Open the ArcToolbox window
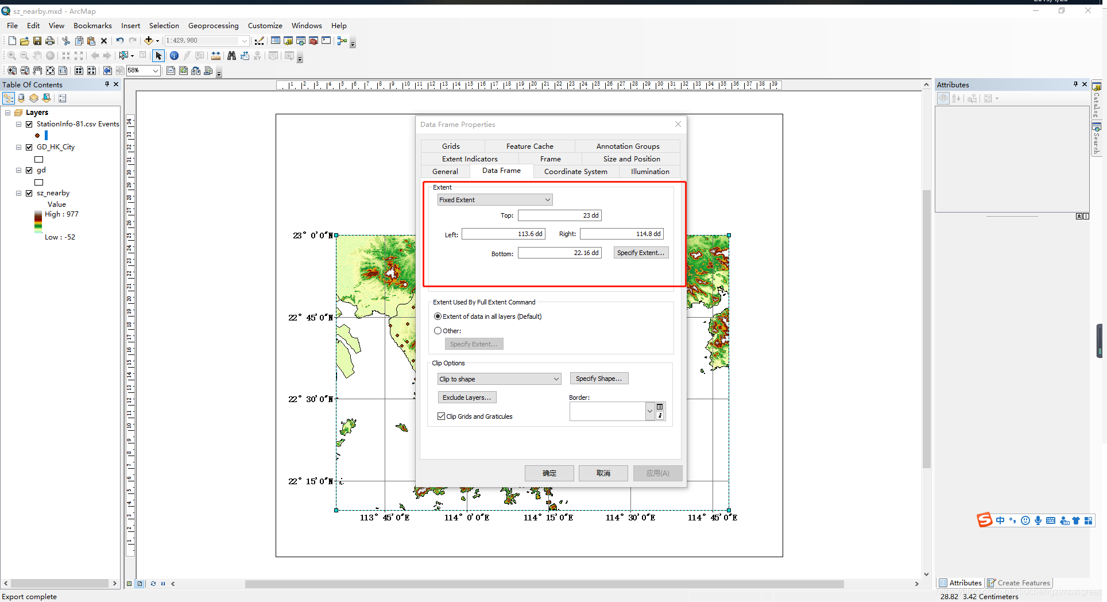 313,41
